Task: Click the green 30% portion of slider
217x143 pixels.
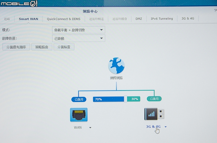Action: pos(134,99)
